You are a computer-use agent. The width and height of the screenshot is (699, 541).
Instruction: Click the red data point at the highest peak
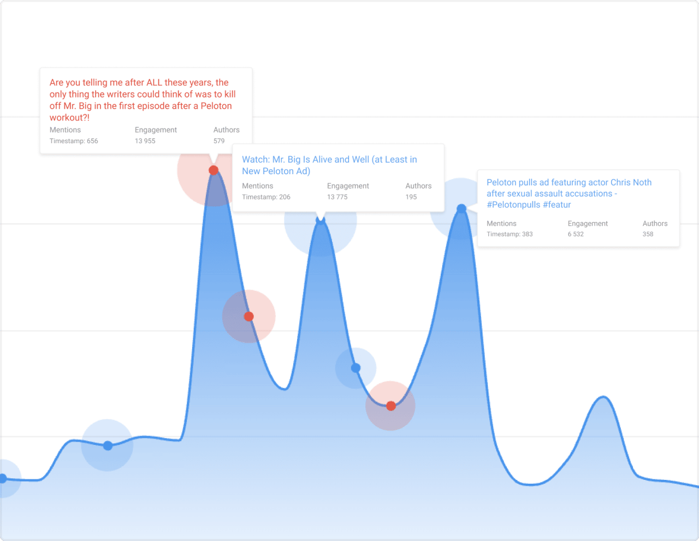[x=214, y=170]
